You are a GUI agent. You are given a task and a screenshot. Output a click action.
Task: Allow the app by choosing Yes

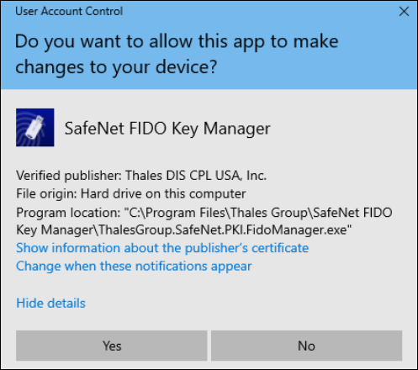(x=112, y=346)
